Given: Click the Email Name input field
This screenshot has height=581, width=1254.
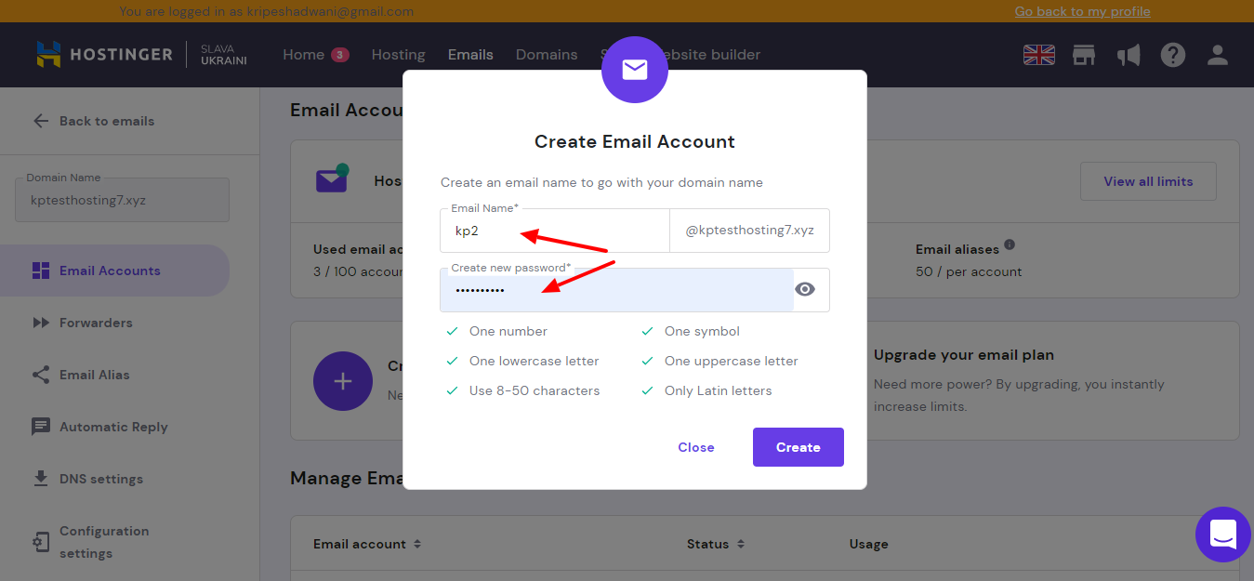Looking at the screenshot, I should coord(554,231).
